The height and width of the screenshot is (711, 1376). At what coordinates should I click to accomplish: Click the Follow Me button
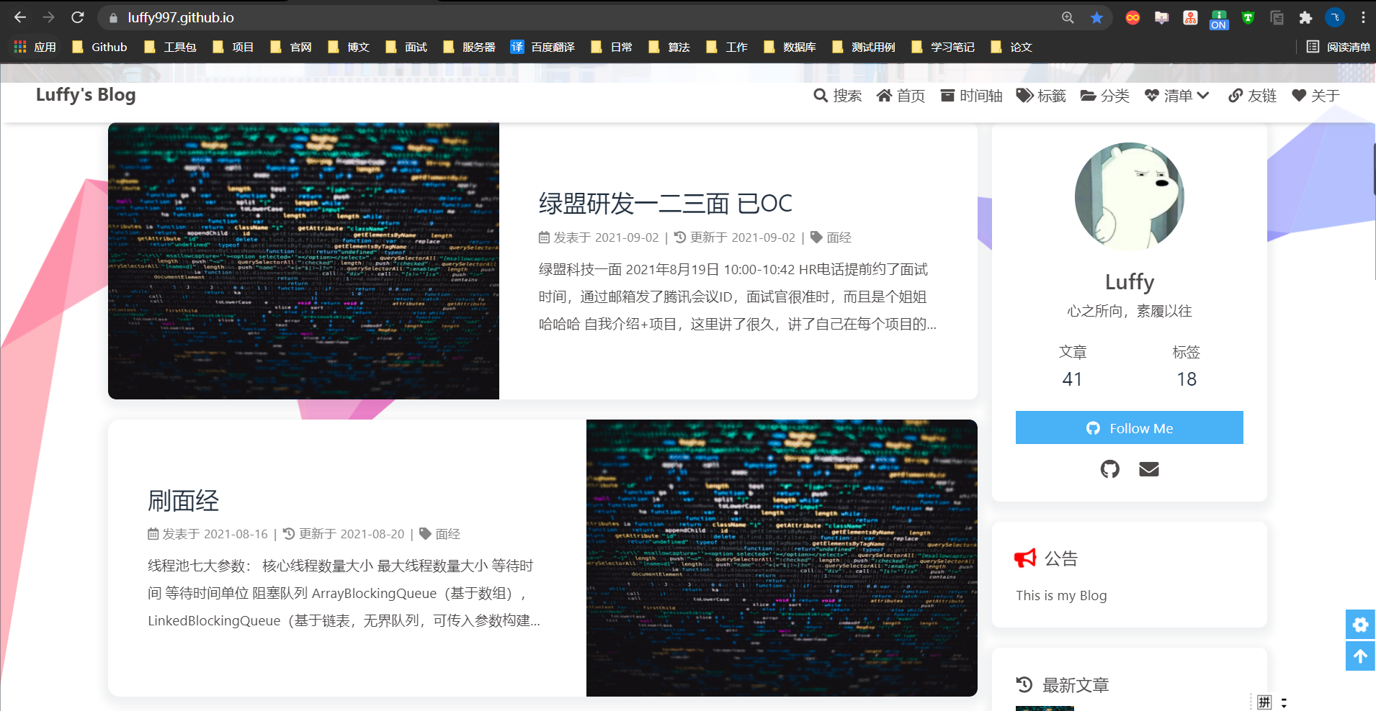pos(1130,427)
